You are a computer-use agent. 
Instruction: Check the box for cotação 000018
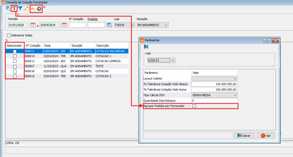pyautogui.click(x=15, y=71)
